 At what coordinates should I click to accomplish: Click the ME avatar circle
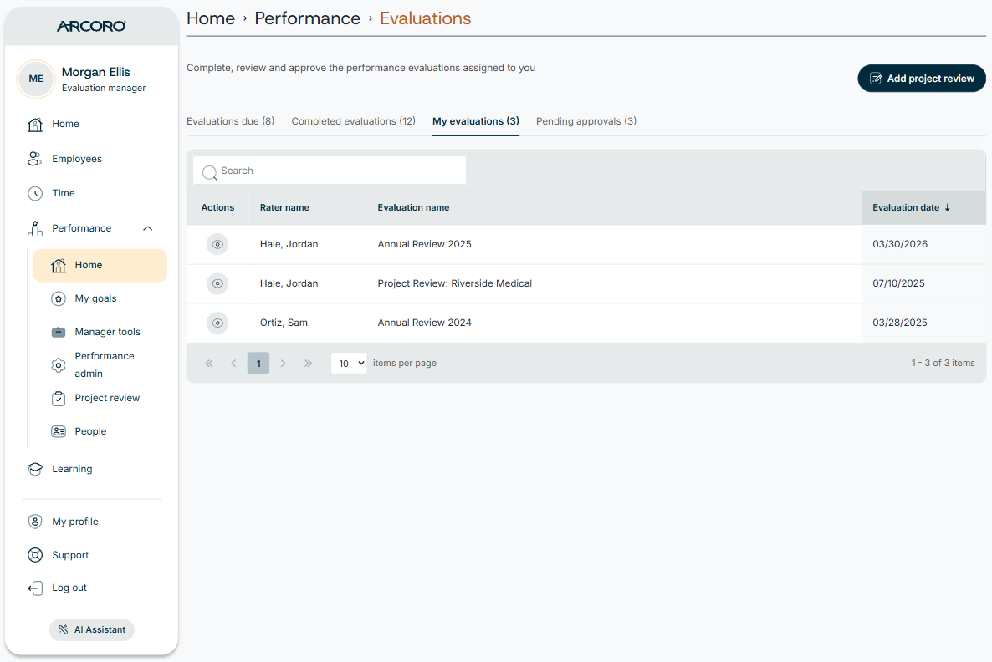(36, 79)
